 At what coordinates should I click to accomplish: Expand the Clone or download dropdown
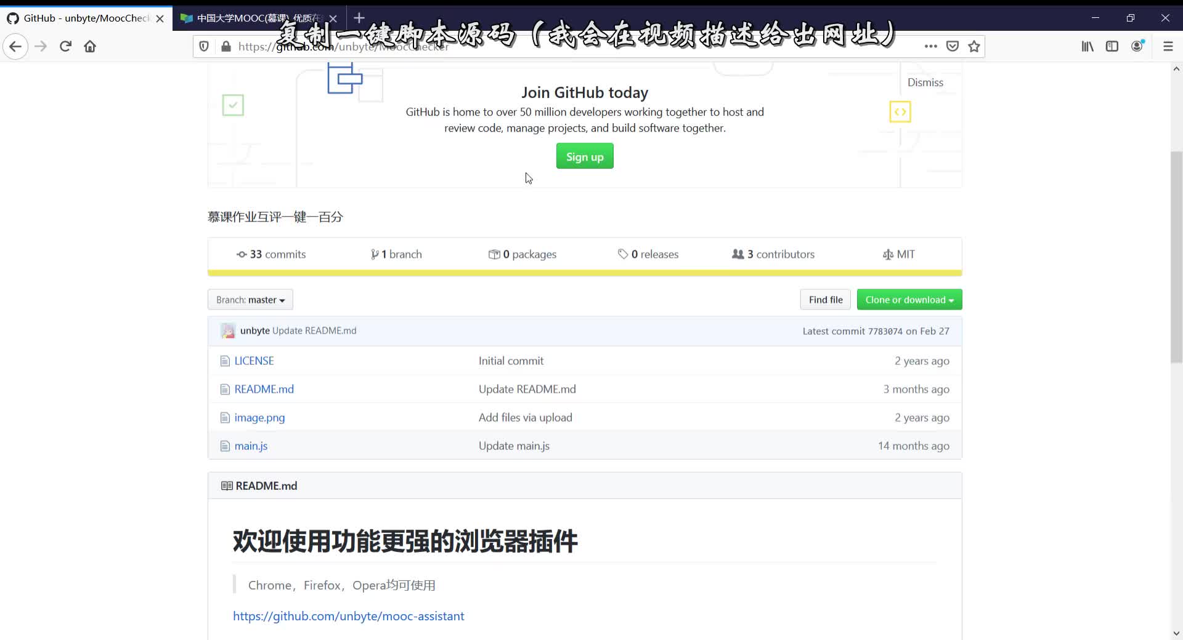(909, 300)
